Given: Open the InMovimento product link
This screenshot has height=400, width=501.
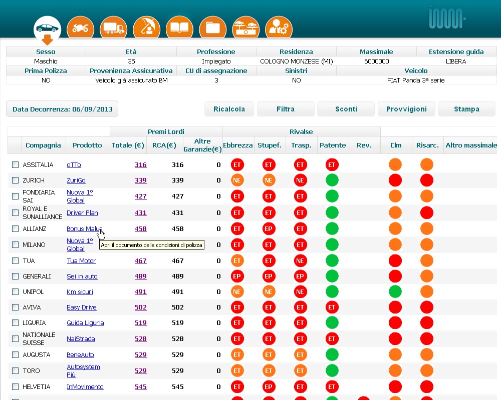Looking at the screenshot, I should pyautogui.click(x=85, y=386).
